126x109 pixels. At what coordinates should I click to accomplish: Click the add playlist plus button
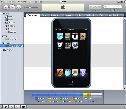(x=5, y=107)
